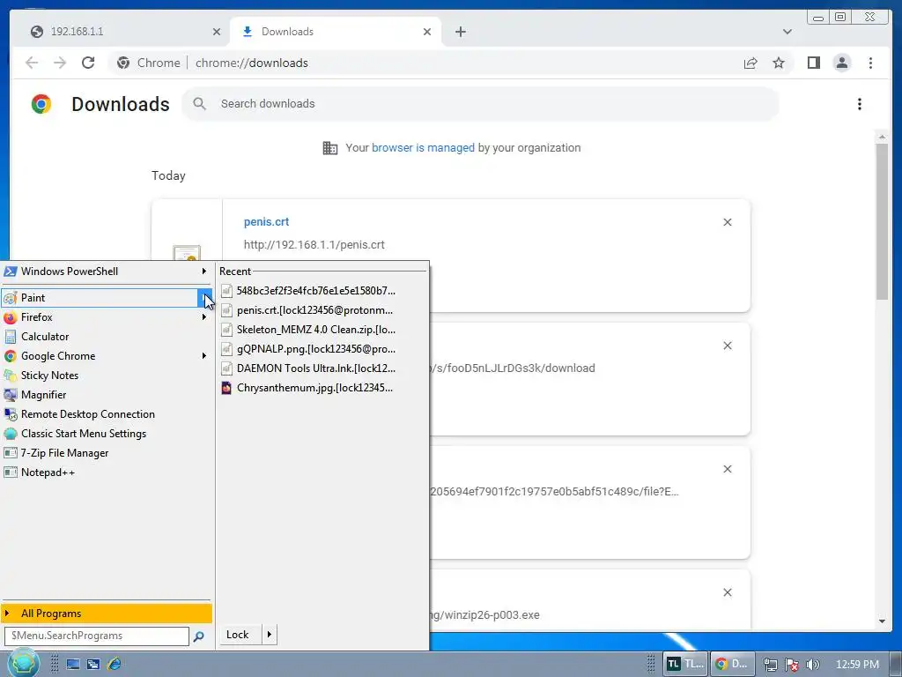Switch to the 192.168.1.1 tab

click(x=121, y=32)
